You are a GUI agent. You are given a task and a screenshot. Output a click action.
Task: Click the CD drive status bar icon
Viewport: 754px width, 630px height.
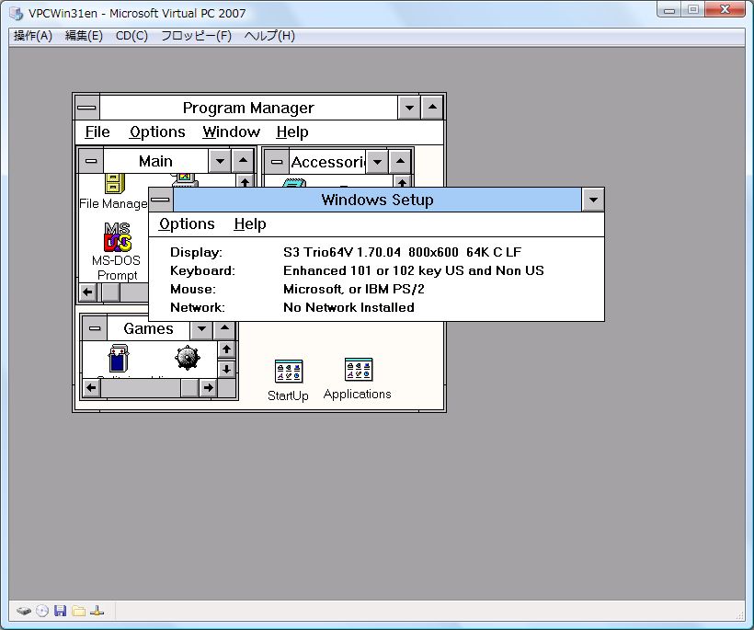[41, 611]
